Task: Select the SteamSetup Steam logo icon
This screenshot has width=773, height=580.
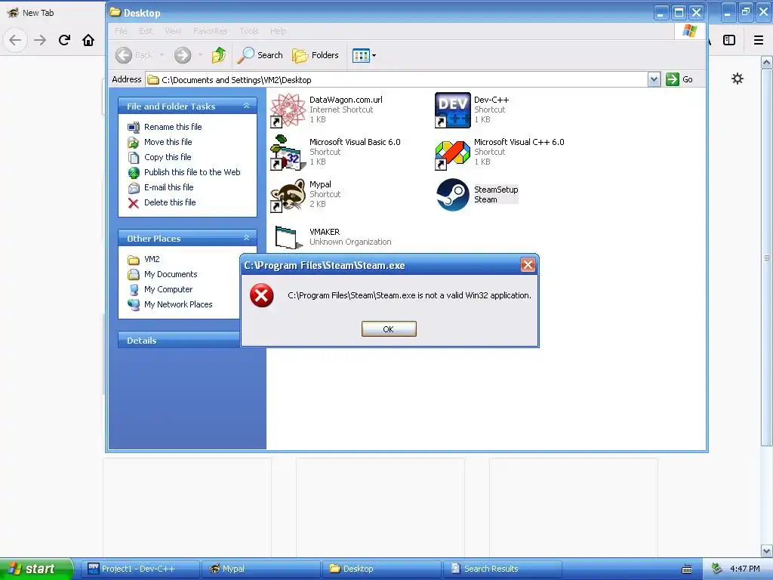Action: tap(453, 195)
